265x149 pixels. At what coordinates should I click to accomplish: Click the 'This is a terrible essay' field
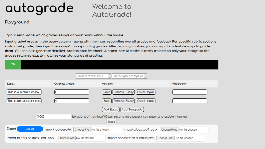(24, 92)
